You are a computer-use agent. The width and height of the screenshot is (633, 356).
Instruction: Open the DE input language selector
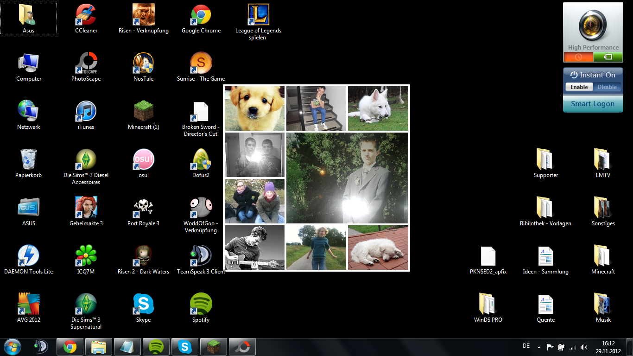(526, 346)
